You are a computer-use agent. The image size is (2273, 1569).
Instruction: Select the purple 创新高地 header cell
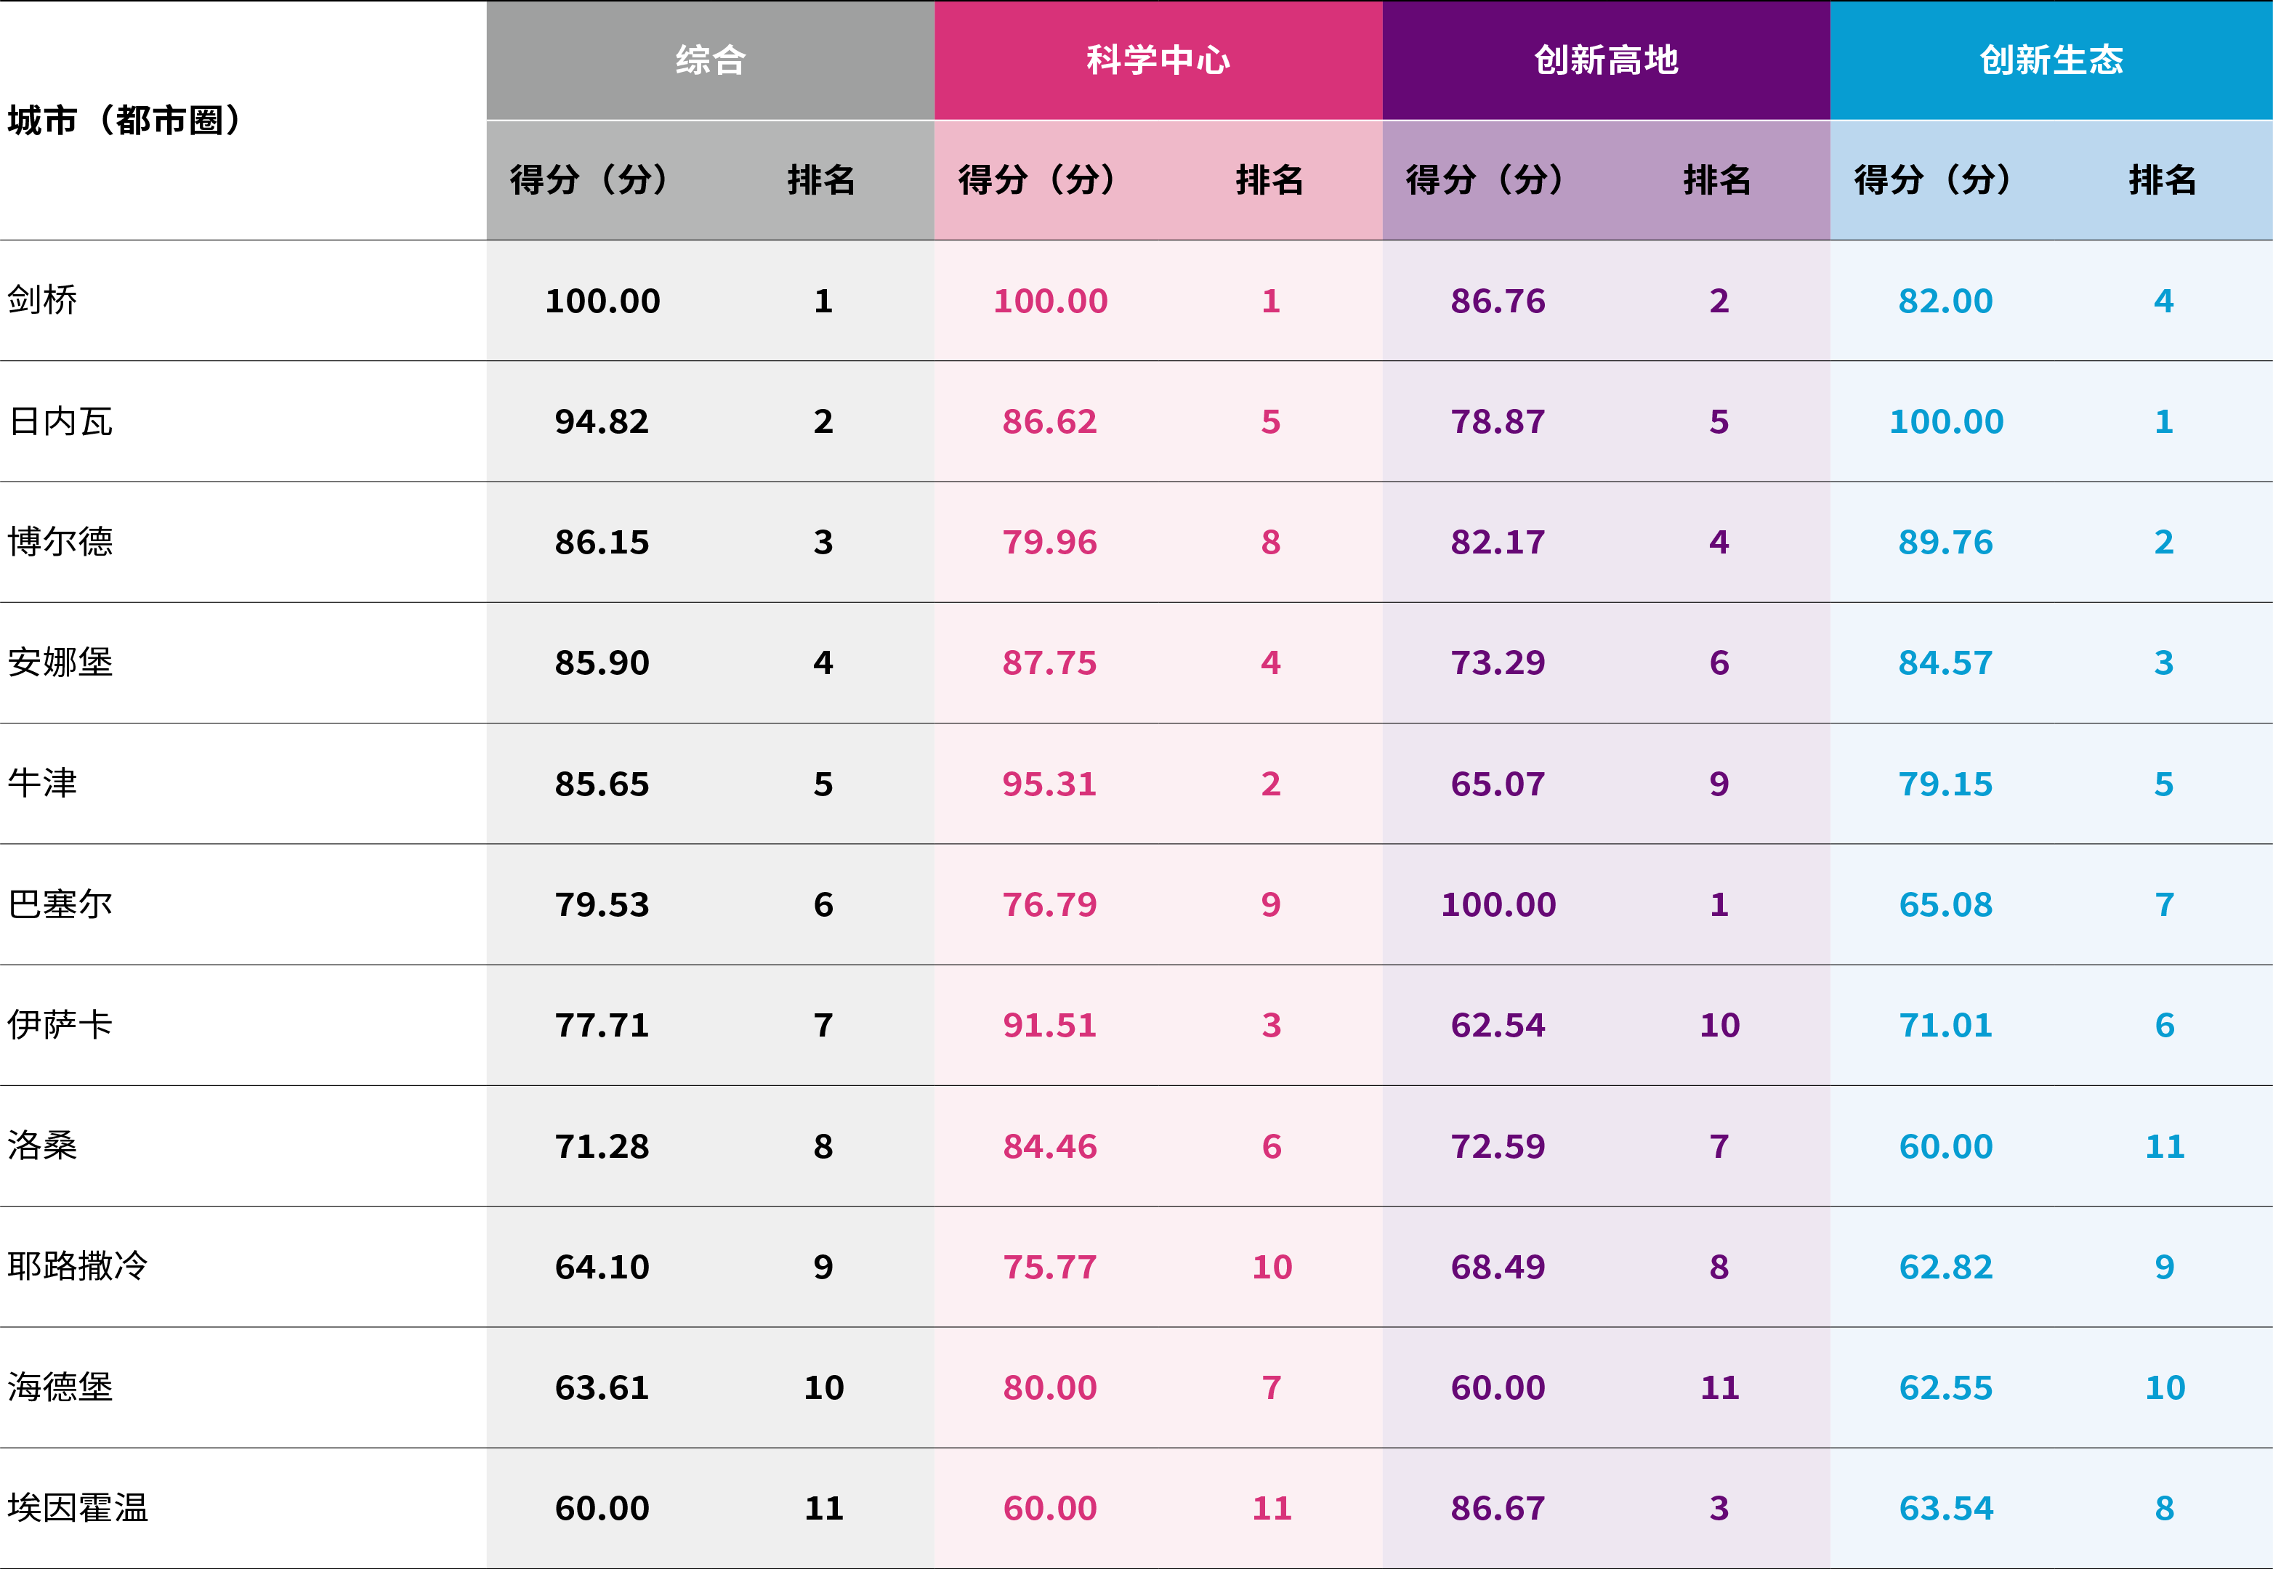[x=1606, y=61]
